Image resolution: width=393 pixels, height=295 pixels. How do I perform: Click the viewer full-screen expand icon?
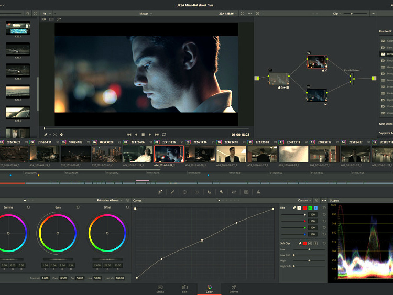242,13
